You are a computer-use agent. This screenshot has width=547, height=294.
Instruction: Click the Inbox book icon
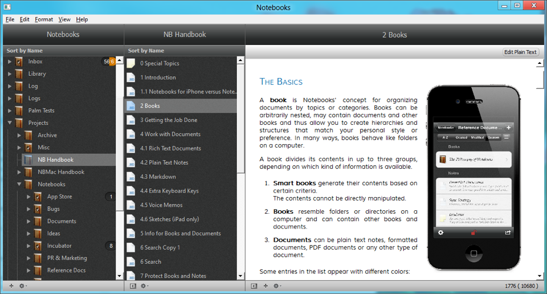(19, 62)
